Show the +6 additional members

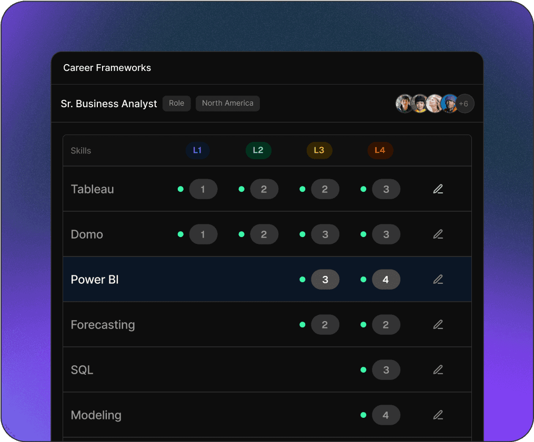click(464, 104)
